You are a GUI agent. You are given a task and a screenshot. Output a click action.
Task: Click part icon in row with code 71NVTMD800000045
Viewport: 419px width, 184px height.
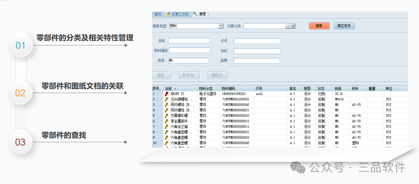point(167,143)
